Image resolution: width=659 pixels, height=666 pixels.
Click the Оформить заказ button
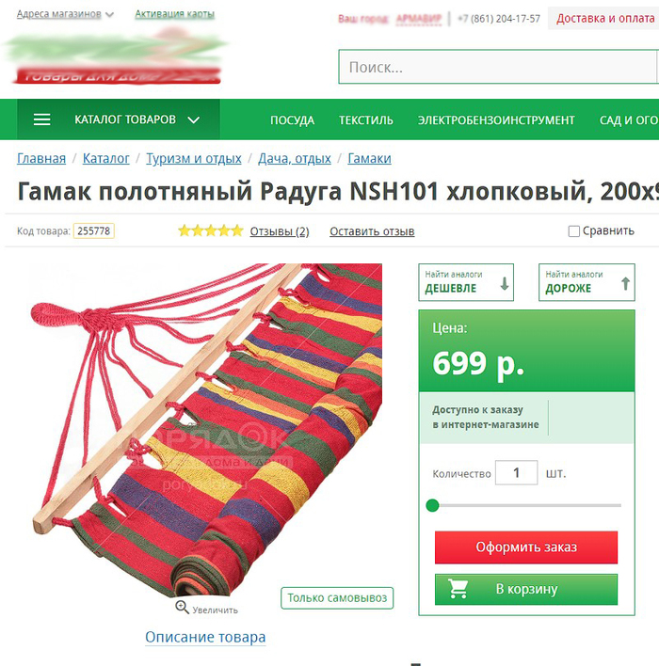[526, 547]
